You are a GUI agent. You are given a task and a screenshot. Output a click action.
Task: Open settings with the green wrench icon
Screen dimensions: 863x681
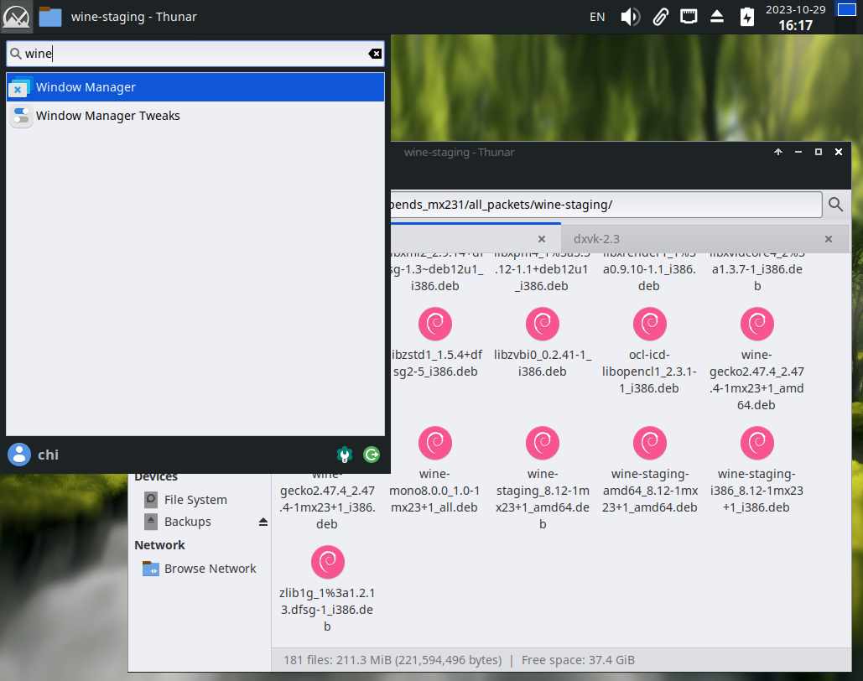344,455
